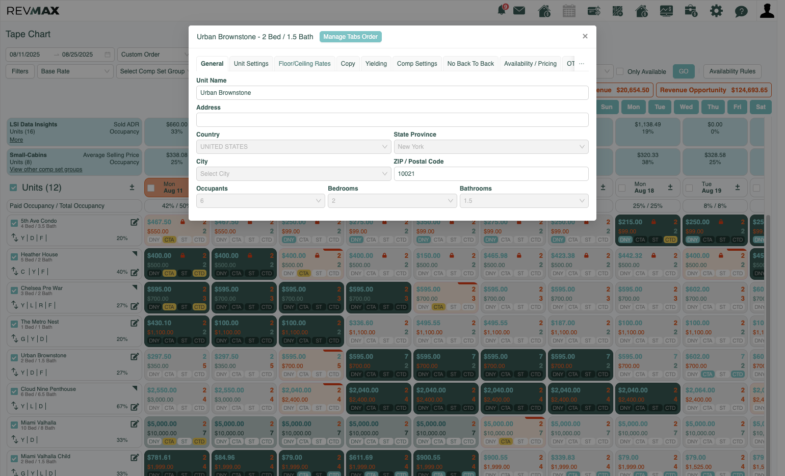785x476 pixels.
Task: Open the monitor revenue chart icon
Action: click(666, 11)
